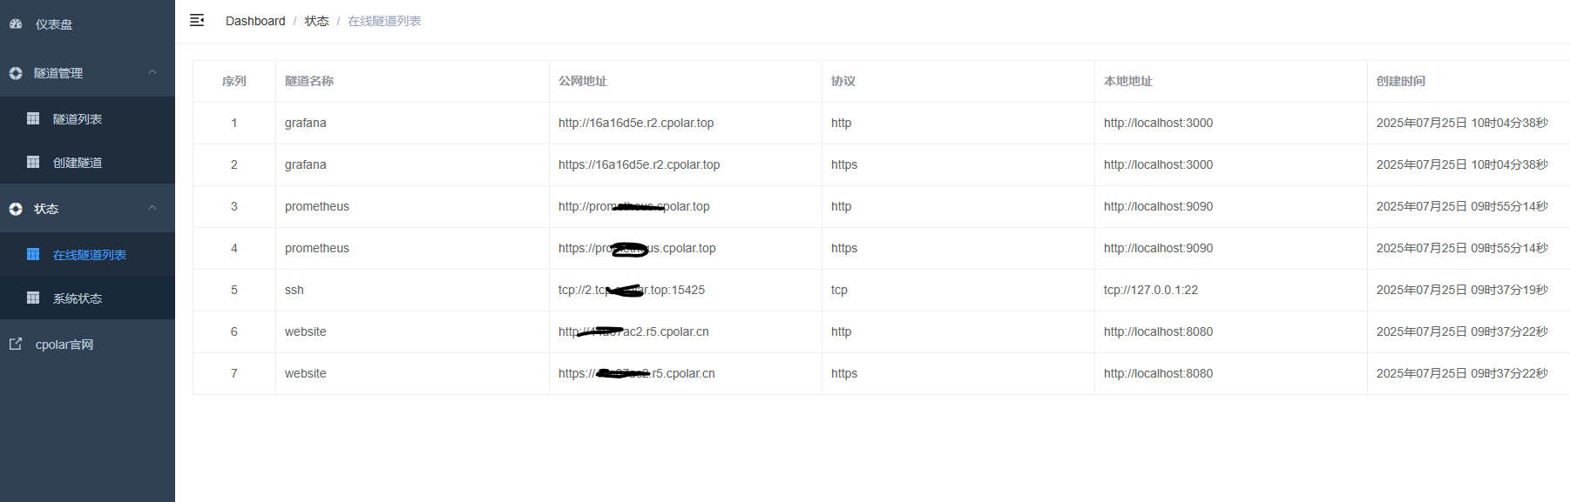The width and height of the screenshot is (1570, 502).
Task: Click the plus icon beside 状态
Action: pos(16,209)
